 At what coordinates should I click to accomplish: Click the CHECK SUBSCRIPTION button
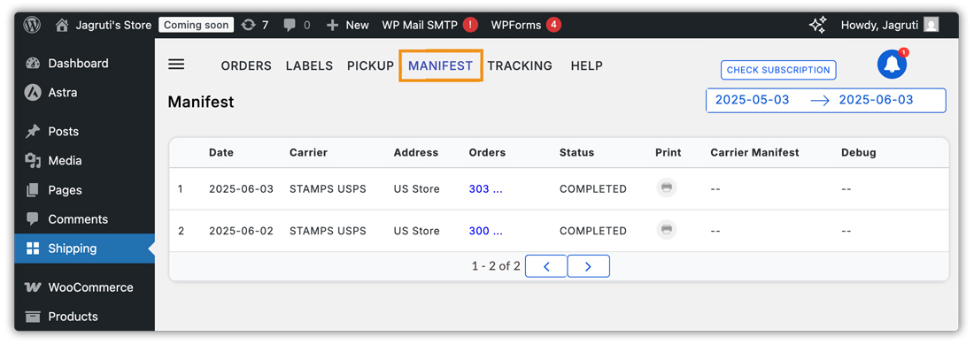click(x=778, y=70)
